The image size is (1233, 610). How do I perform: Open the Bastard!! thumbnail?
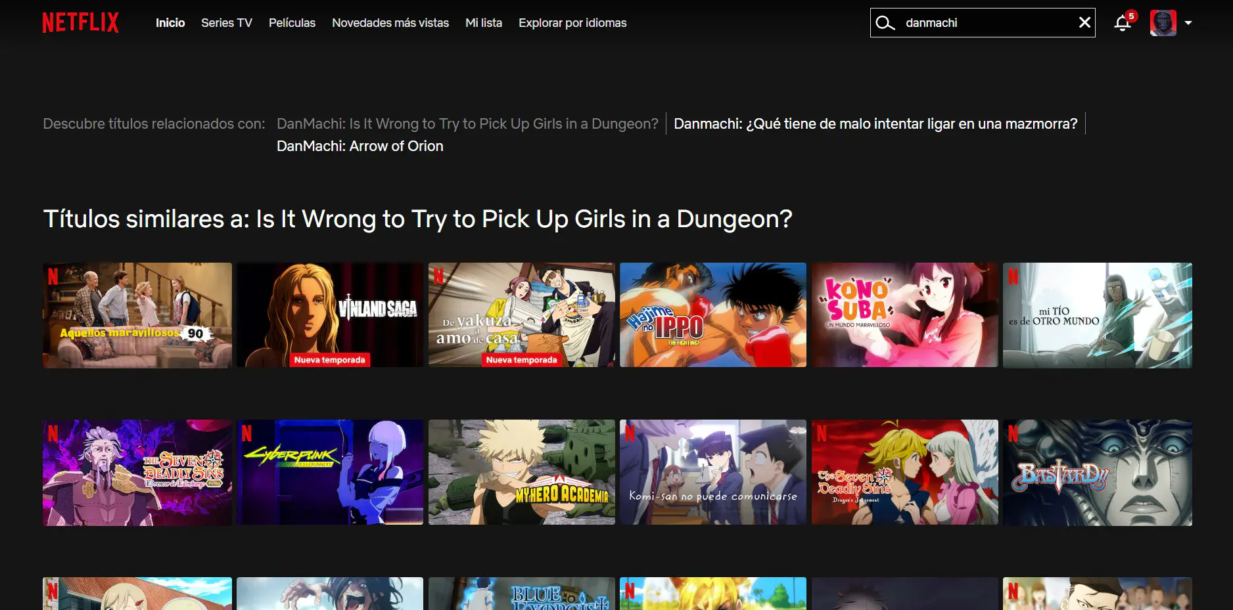[1098, 472]
